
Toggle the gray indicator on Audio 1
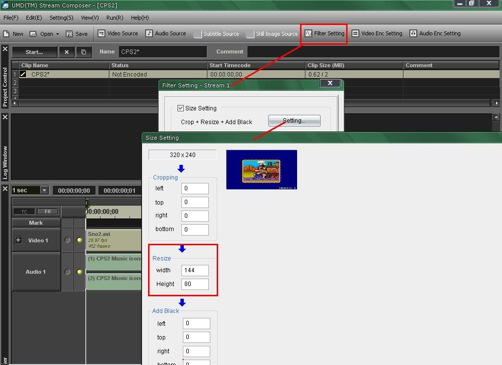tap(67, 272)
